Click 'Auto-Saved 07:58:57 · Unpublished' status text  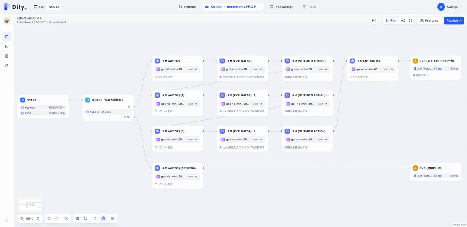click(x=41, y=22)
